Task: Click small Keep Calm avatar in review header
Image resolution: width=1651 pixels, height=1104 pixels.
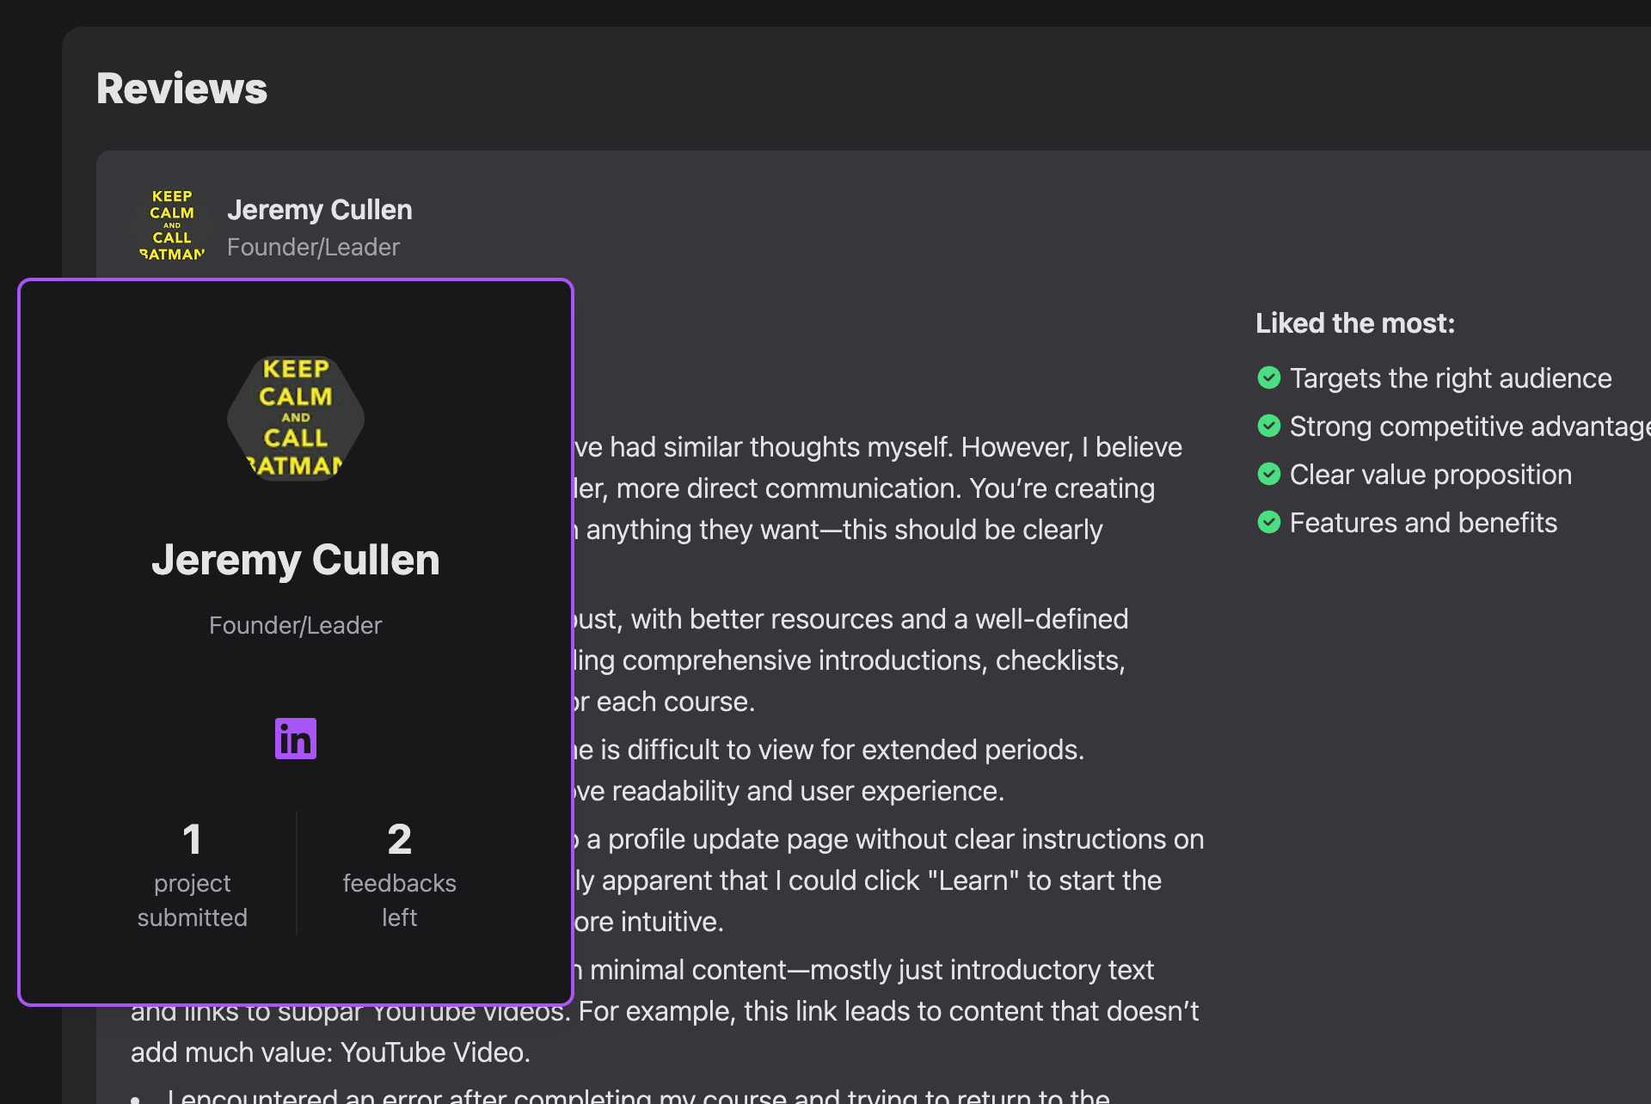Action: [172, 225]
